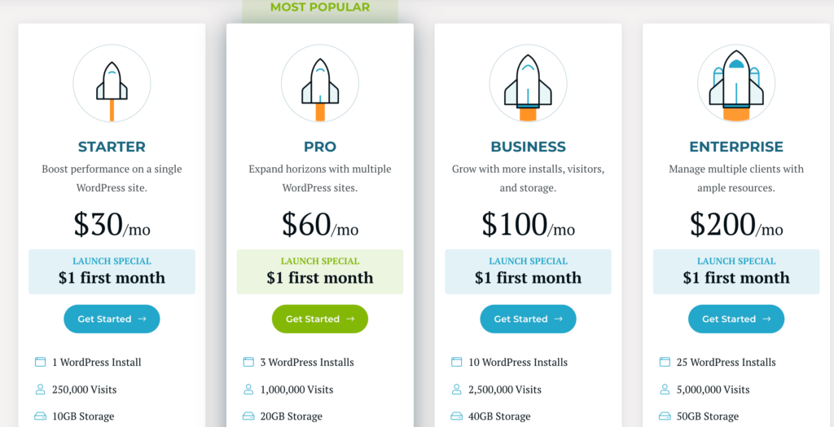Click the window icon beside 10 WordPress Installs
Screen dimensions: 834x427
click(x=456, y=362)
